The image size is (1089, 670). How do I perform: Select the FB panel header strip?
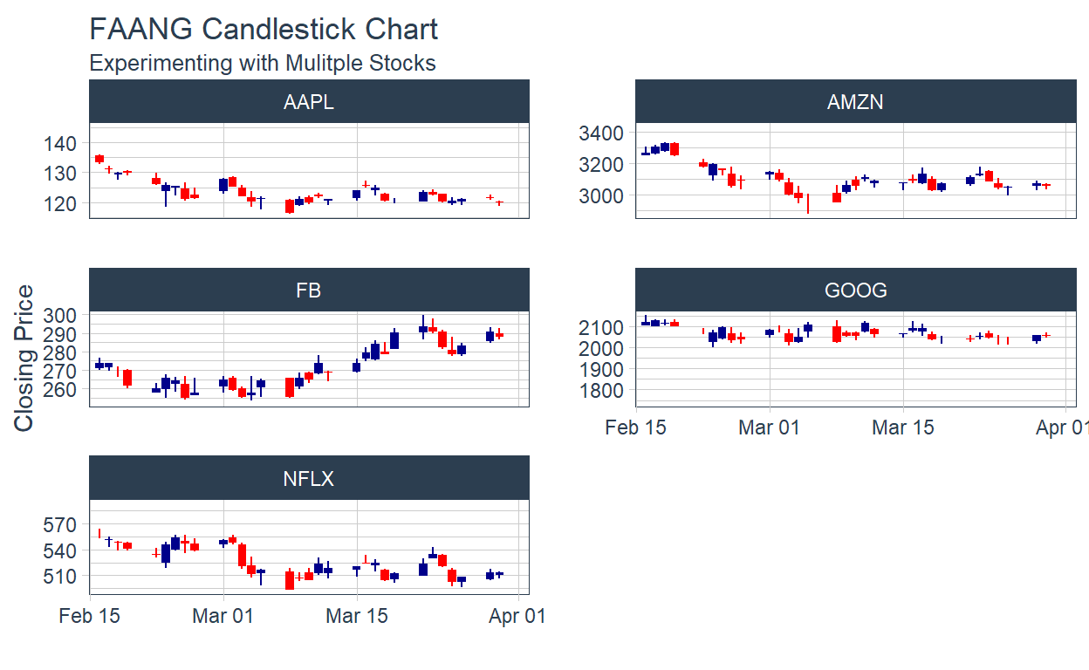309,291
